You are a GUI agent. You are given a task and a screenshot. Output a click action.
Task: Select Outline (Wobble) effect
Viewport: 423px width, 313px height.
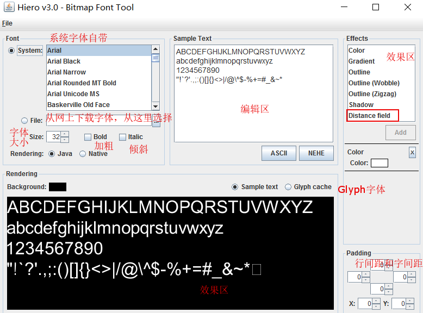(381, 83)
